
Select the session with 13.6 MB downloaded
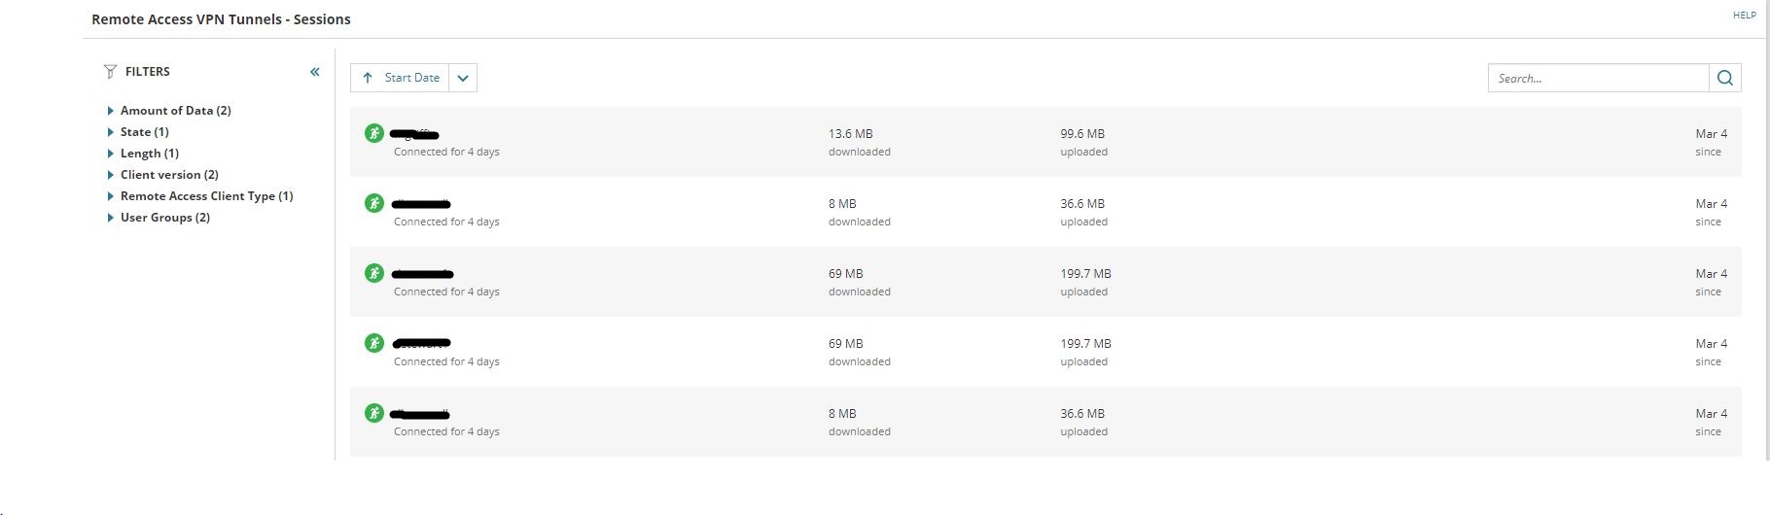coord(1045,142)
